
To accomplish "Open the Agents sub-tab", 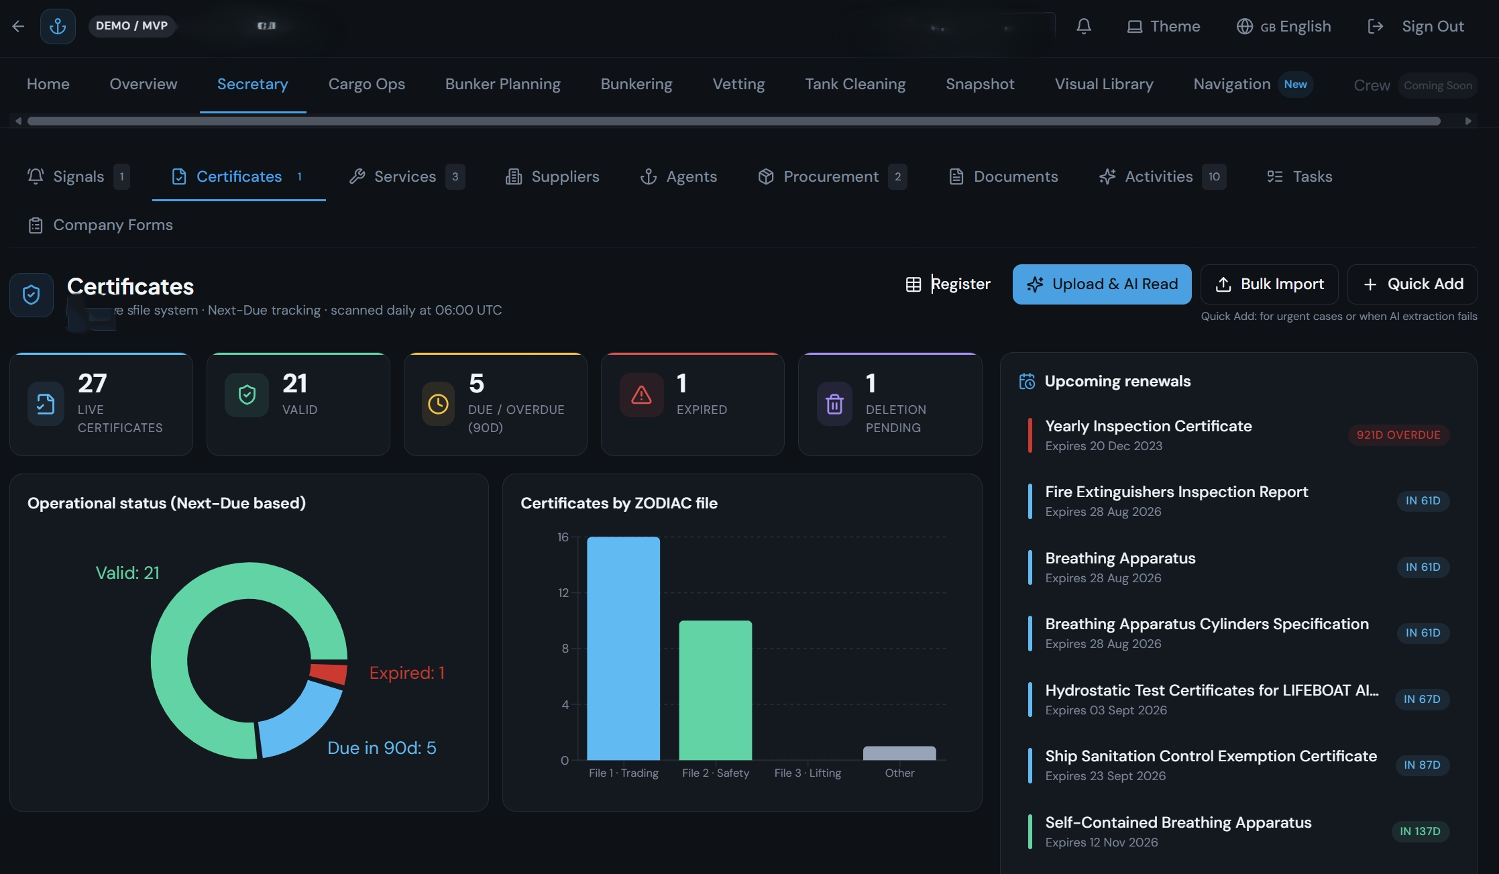I will click(678, 176).
